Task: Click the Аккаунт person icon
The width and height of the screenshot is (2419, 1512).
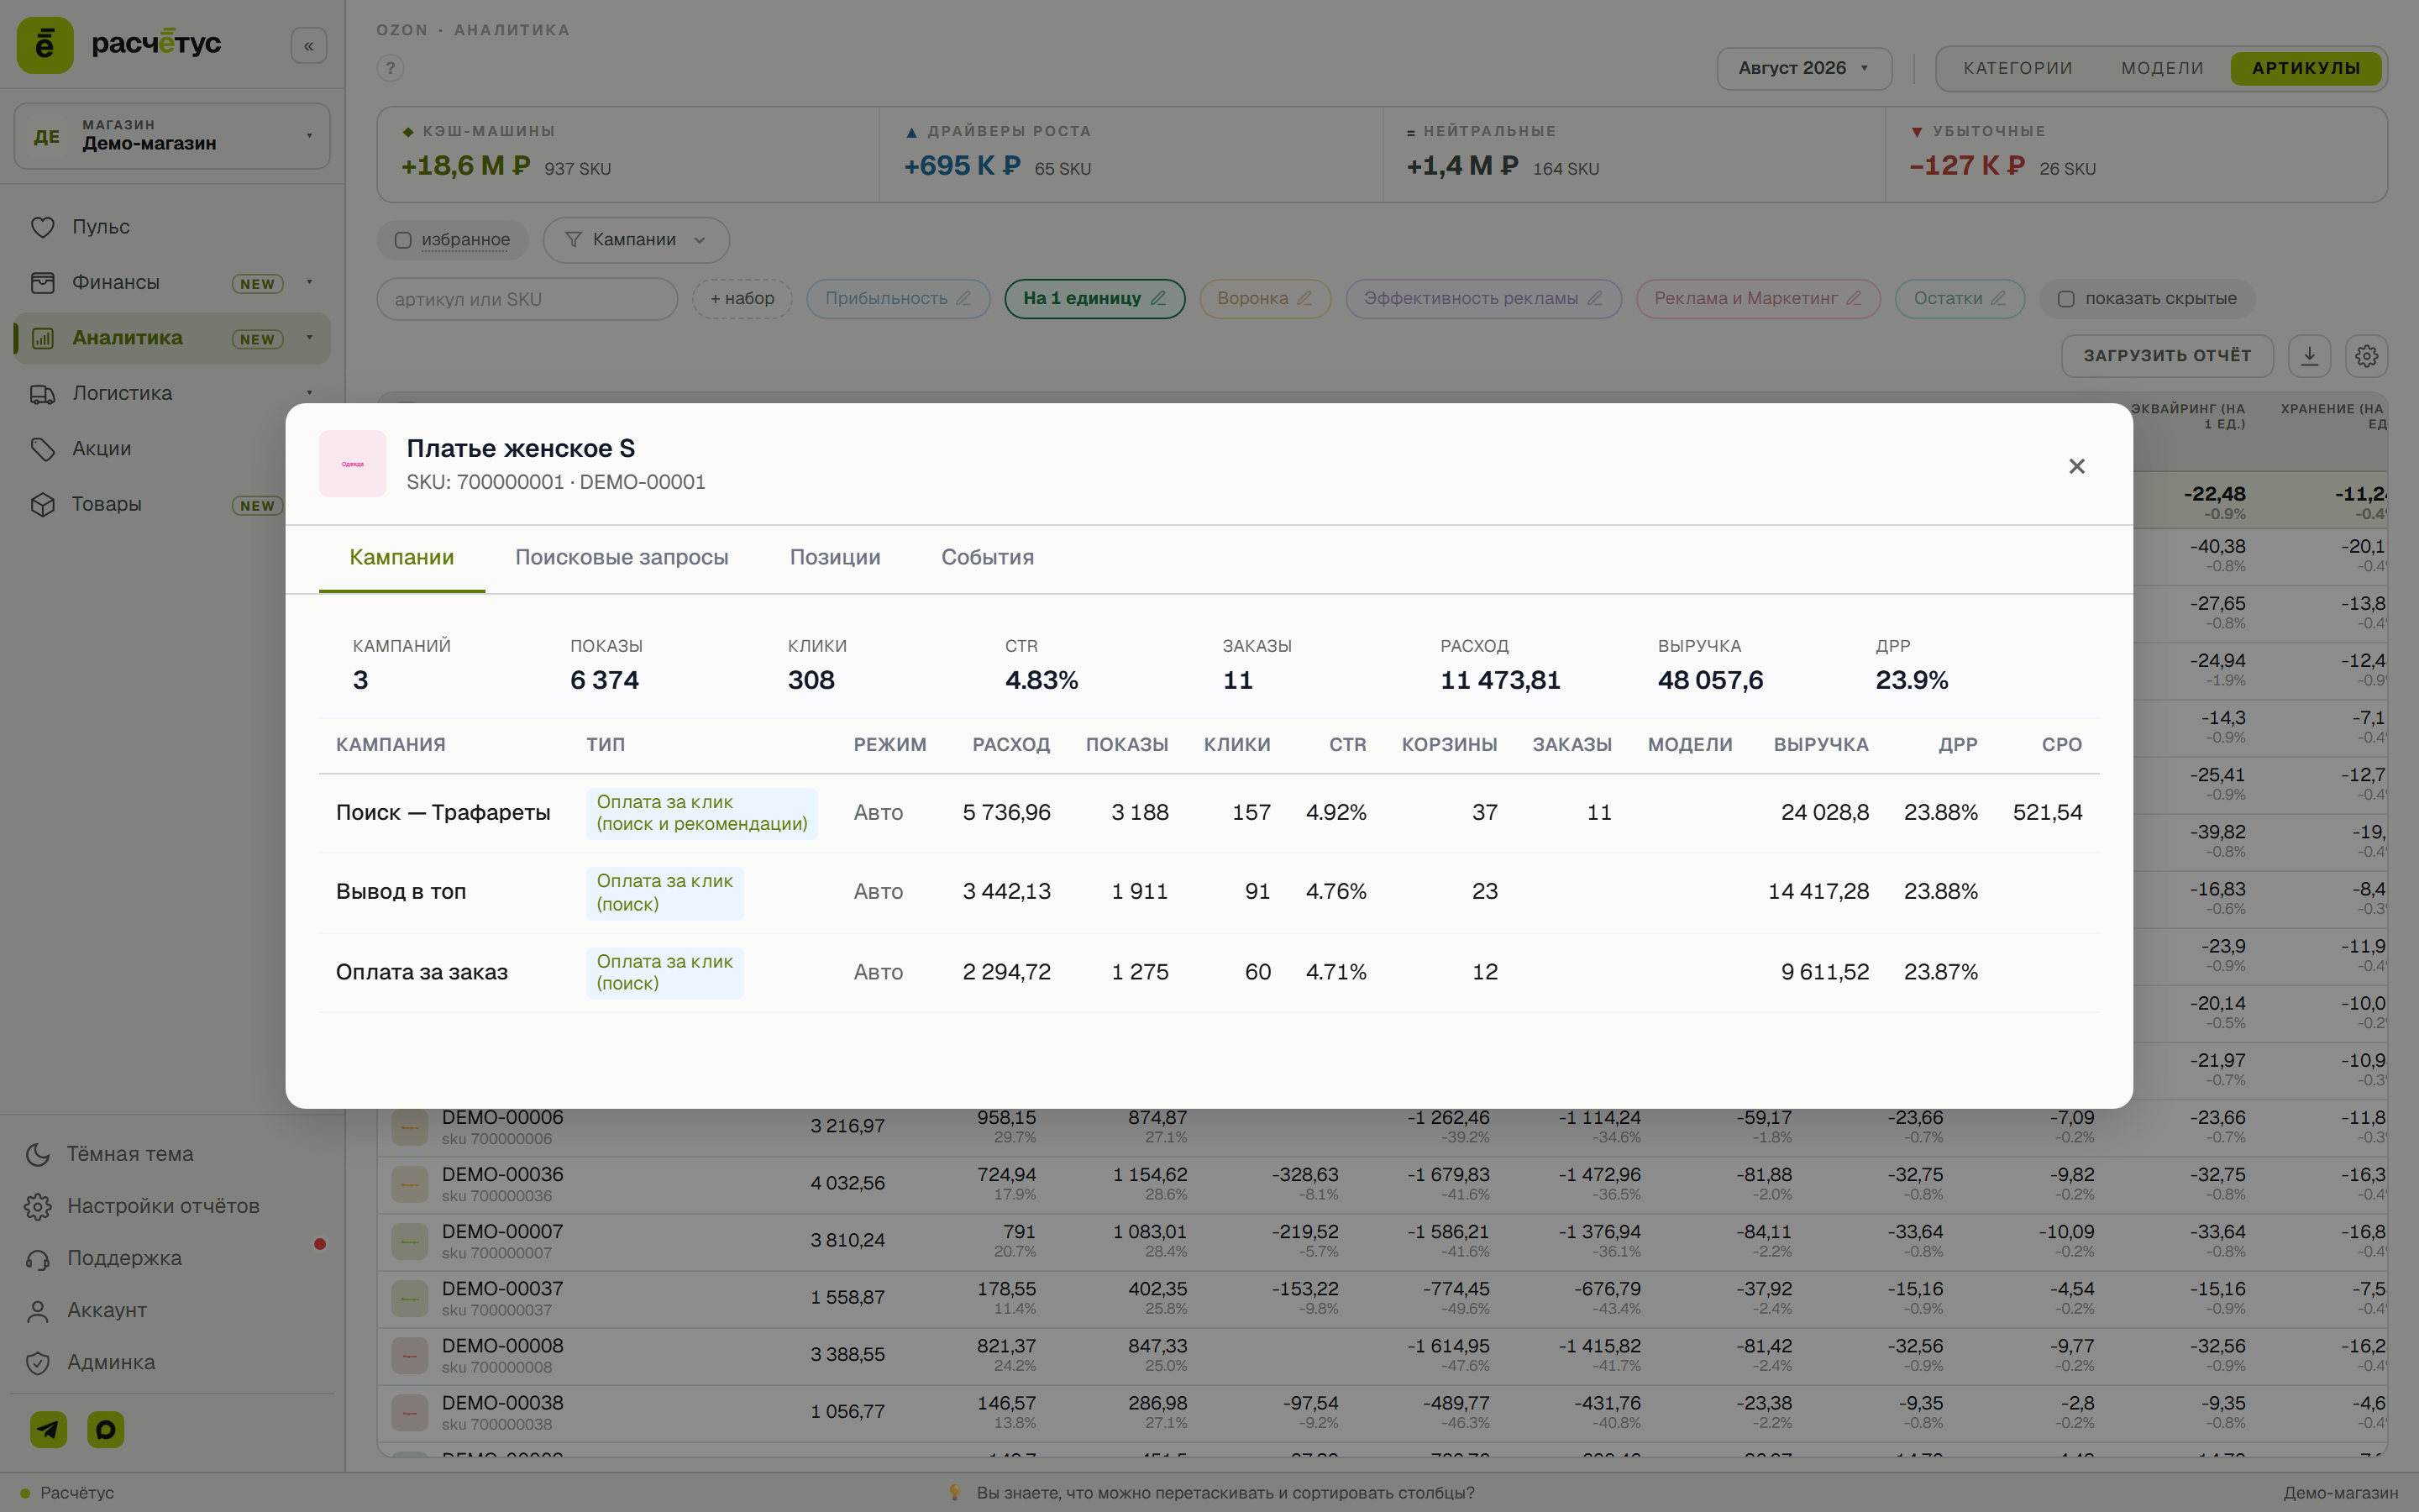Action: coord(38,1310)
